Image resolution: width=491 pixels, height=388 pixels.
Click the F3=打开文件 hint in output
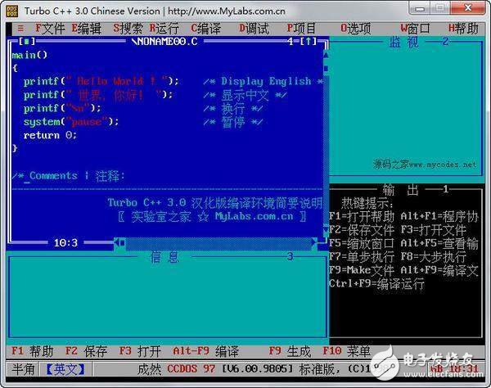(434, 230)
